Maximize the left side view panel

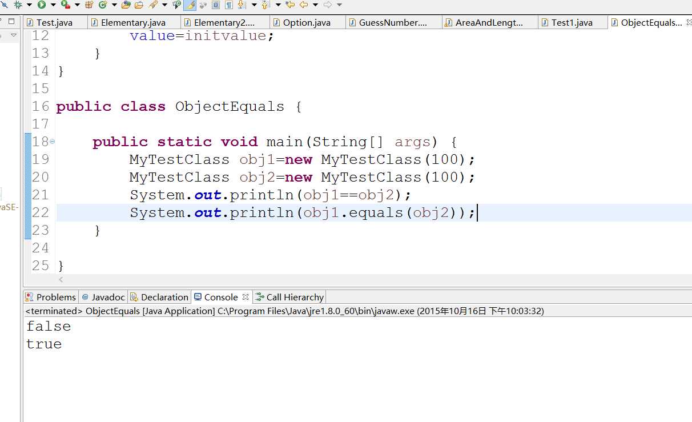click(11, 21)
